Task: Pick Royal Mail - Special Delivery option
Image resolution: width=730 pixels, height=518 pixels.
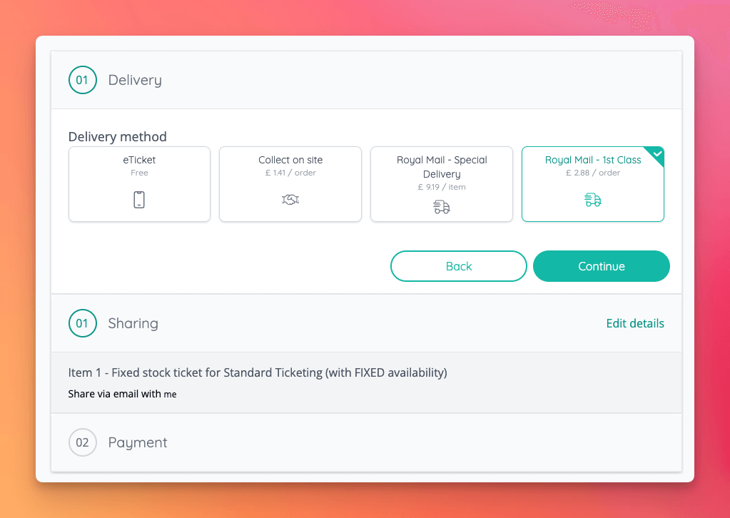Action: 441,184
